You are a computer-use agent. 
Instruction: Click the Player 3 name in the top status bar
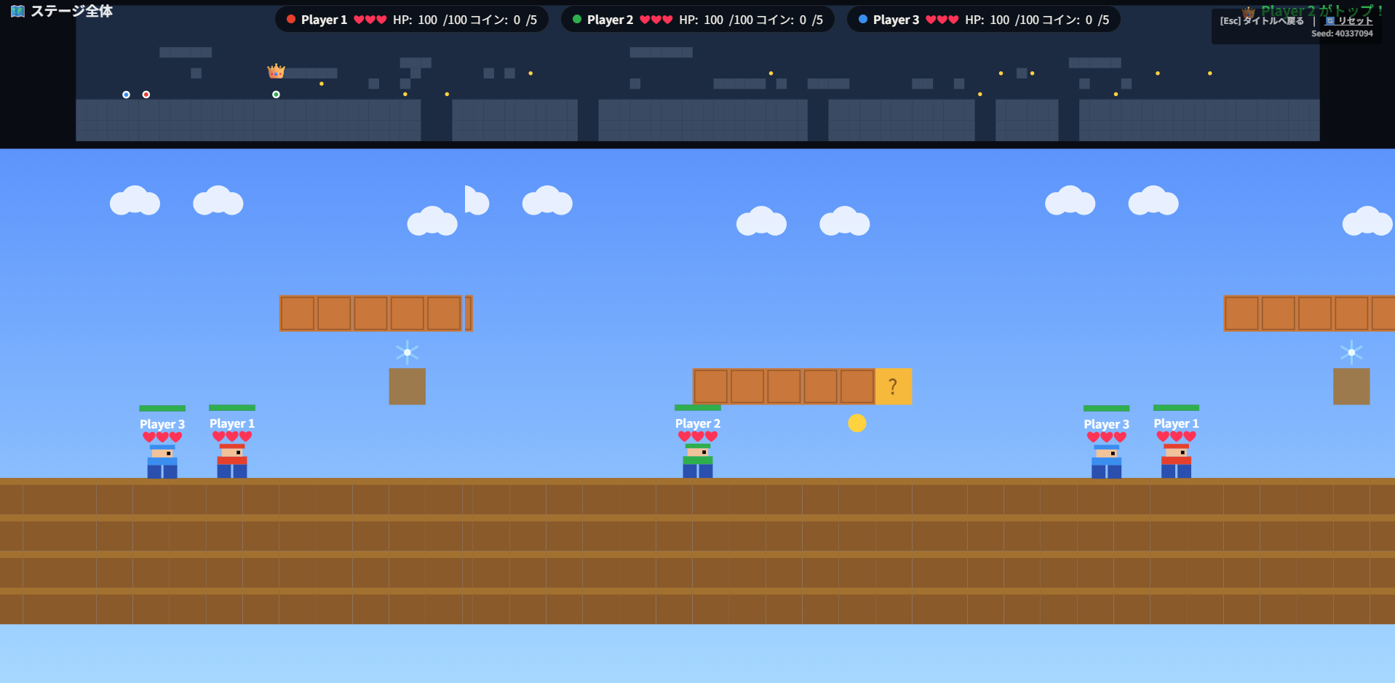coord(896,20)
